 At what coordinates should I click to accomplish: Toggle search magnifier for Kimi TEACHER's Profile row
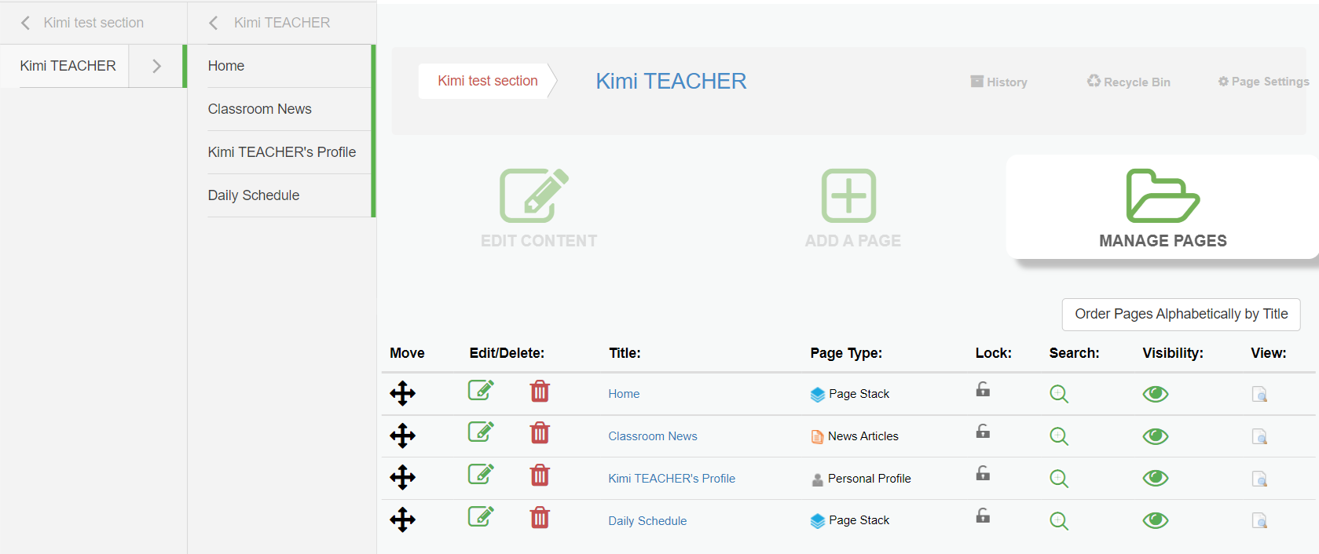pos(1059,479)
